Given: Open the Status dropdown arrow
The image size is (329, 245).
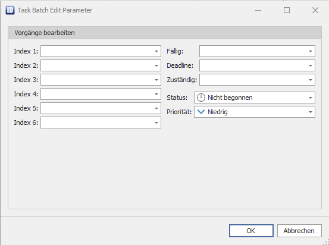Looking at the screenshot, I should [311, 98].
